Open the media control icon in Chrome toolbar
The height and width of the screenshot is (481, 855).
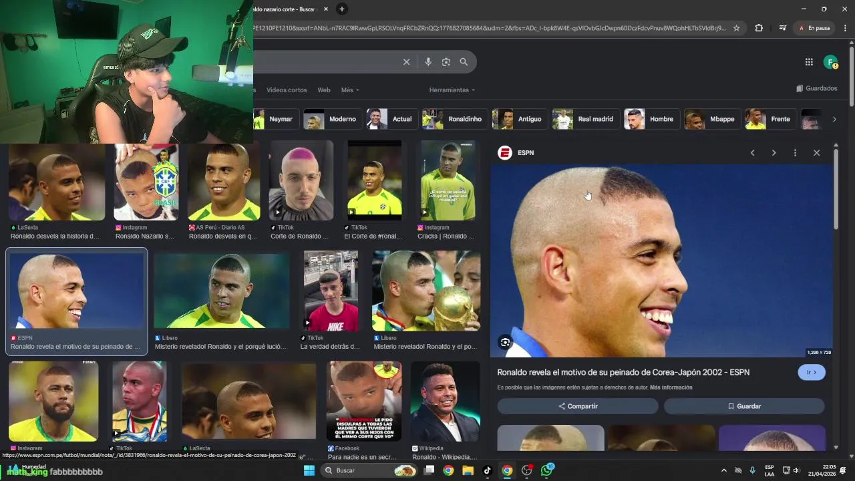pos(782,28)
